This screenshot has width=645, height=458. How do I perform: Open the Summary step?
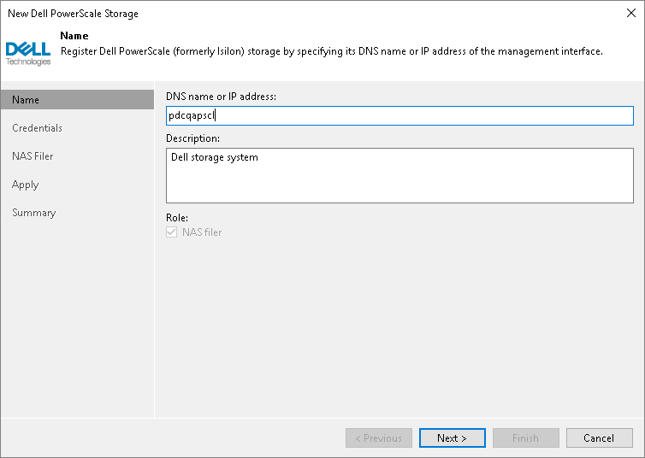click(x=33, y=213)
